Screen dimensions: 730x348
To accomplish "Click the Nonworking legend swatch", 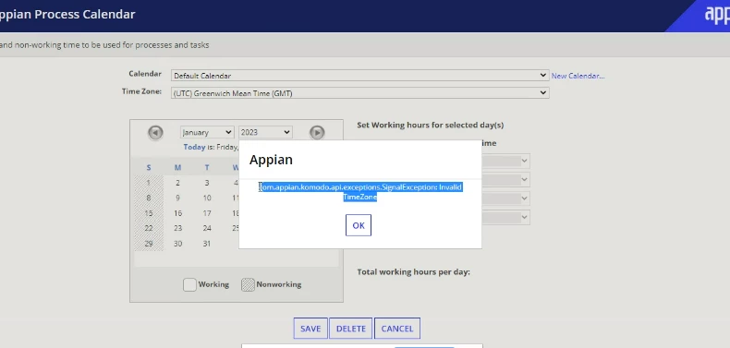I will [x=249, y=284].
